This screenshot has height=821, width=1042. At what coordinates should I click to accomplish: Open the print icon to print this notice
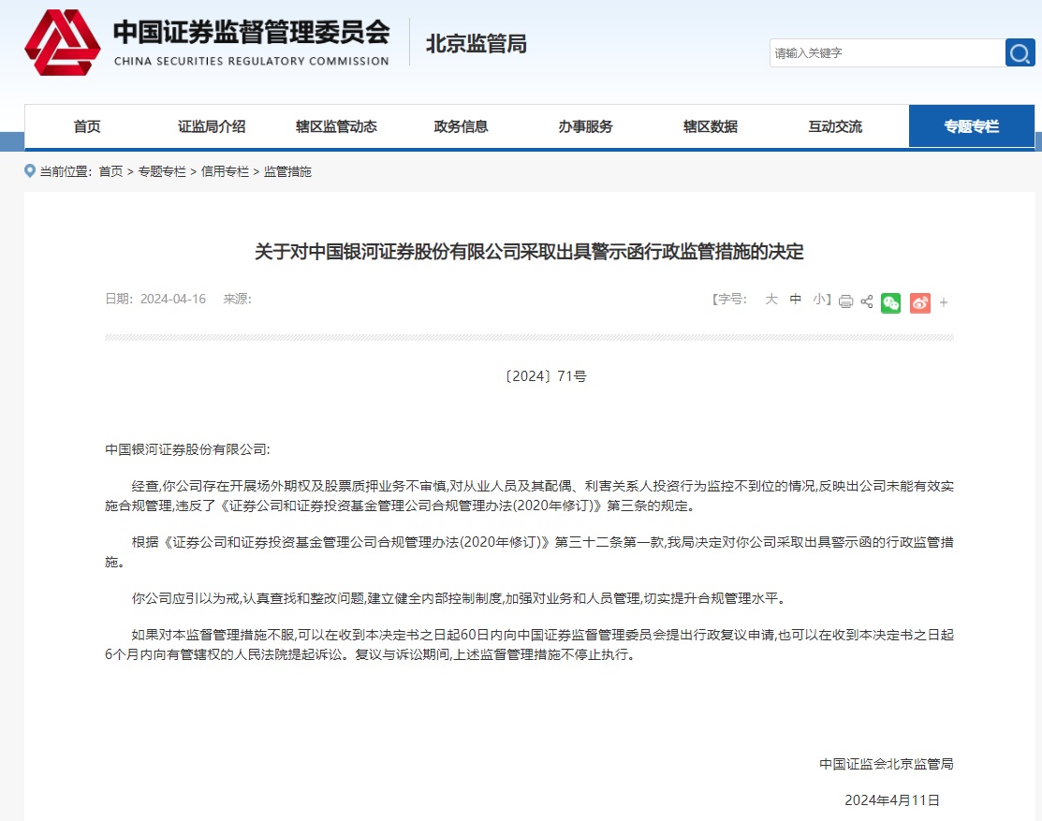[x=845, y=301]
